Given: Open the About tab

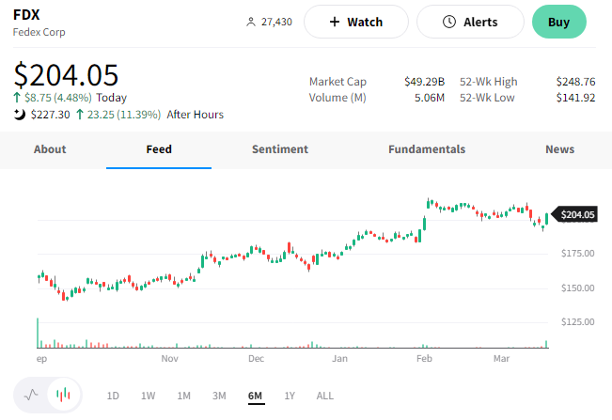Looking at the screenshot, I should coord(50,149).
